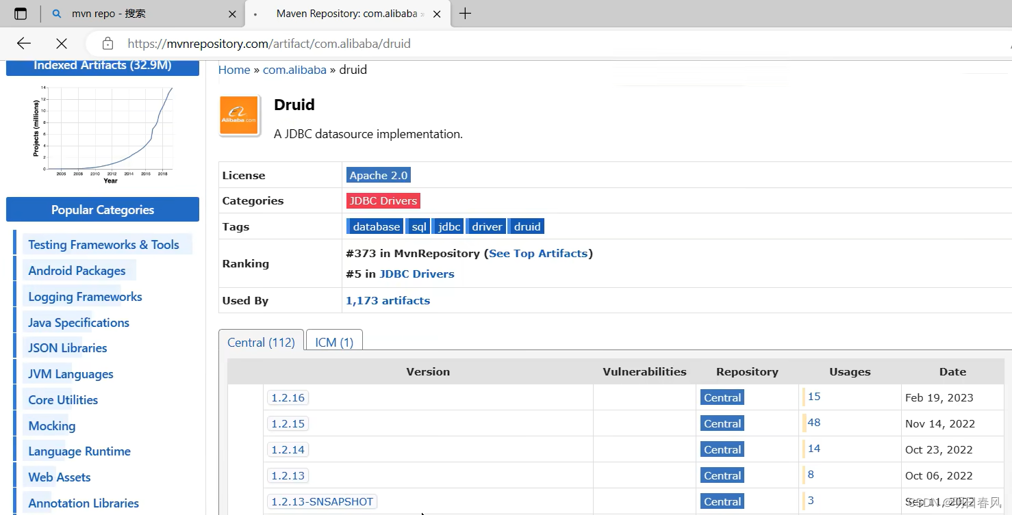Image resolution: width=1012 pixels, height=515 pixels.
Task: Open version 1.2.16
Action: click(288, 397)
